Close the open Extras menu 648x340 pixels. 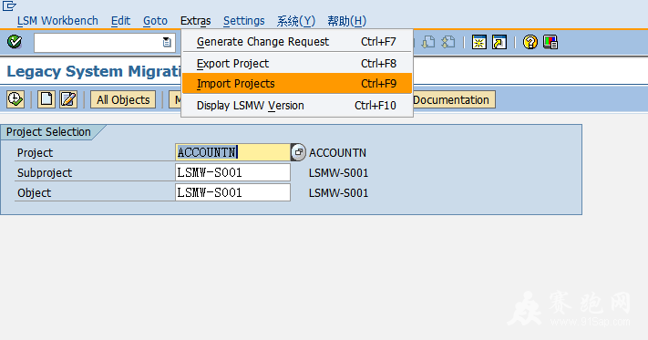[x=195, y=21]
